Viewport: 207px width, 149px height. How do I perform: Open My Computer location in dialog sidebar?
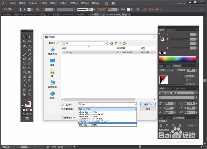tap(52, 84)
